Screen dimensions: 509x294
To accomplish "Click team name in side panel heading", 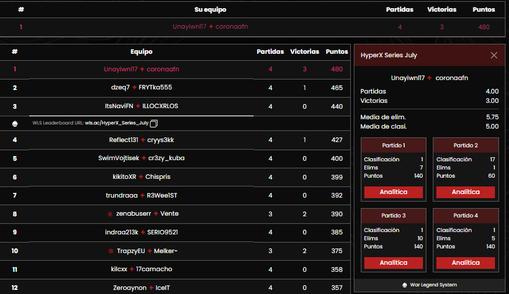I will coord(429,78).
